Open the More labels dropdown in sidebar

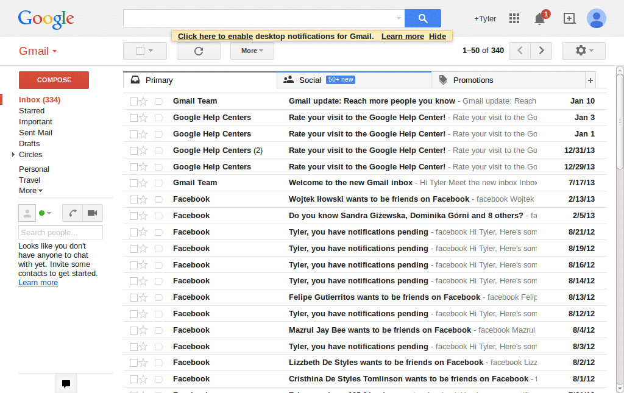pyautogui.click(x=30, y=190)
